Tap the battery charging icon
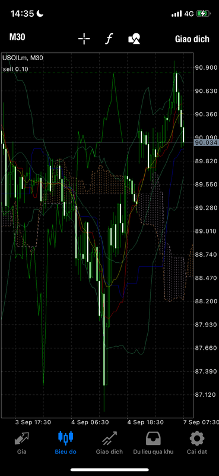 pos(202,13)
